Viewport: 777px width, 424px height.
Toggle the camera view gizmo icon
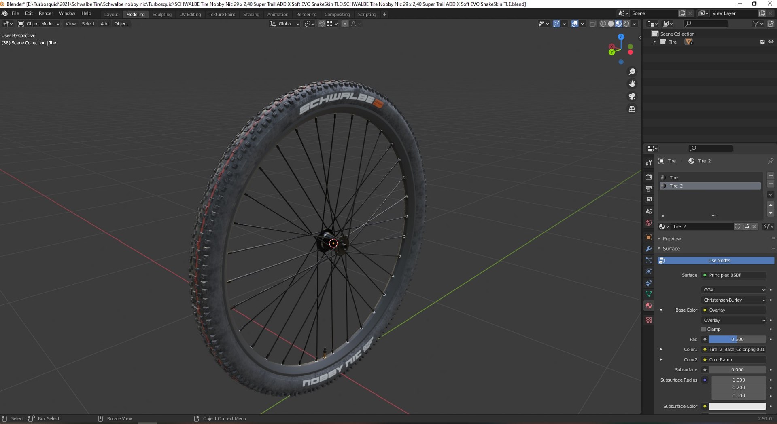[632, 97]
